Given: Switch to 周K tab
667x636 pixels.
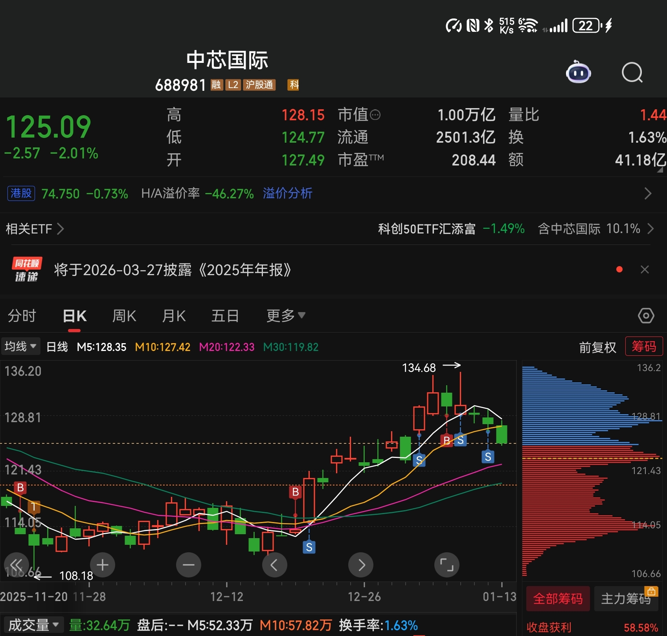Looking at the screenshot, I should pyautogui.click(x=124, y=316).
